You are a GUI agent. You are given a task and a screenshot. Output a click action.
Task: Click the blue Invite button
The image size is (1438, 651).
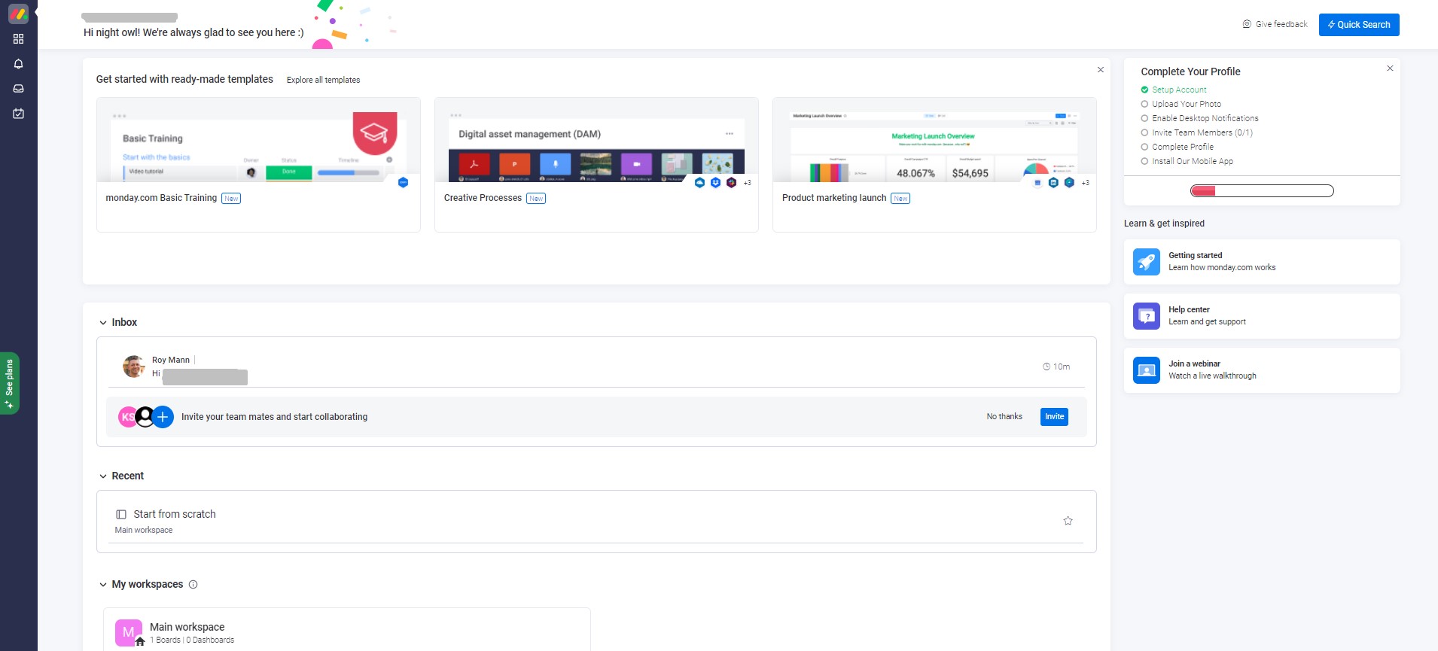click(1054, 417)
